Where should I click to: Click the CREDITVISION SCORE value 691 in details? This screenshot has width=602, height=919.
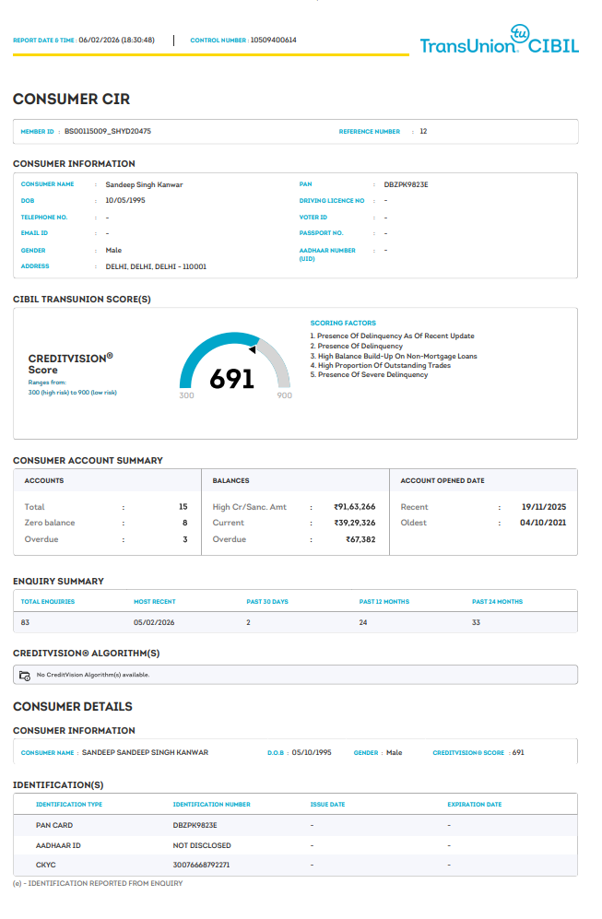pos(518,752)
